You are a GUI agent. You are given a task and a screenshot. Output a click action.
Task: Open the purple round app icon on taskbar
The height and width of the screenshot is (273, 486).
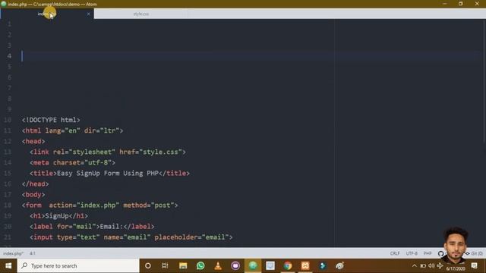pyautogui.click(x=235, y=266)
